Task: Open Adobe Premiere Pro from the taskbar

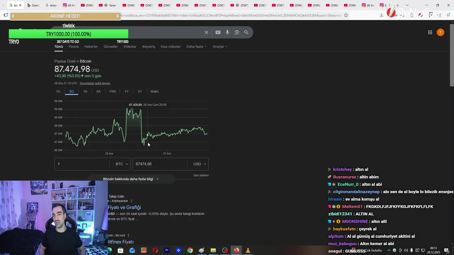Action: pyautogui.click(x=167, y=250)
